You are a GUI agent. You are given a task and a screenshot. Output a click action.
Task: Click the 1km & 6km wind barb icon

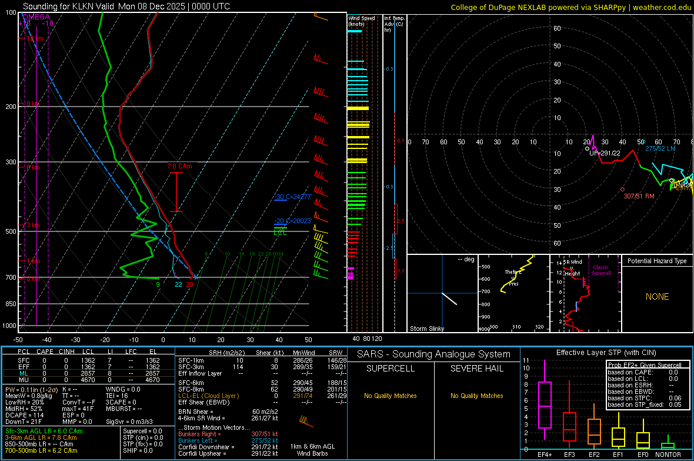click(x=306, y=421)
